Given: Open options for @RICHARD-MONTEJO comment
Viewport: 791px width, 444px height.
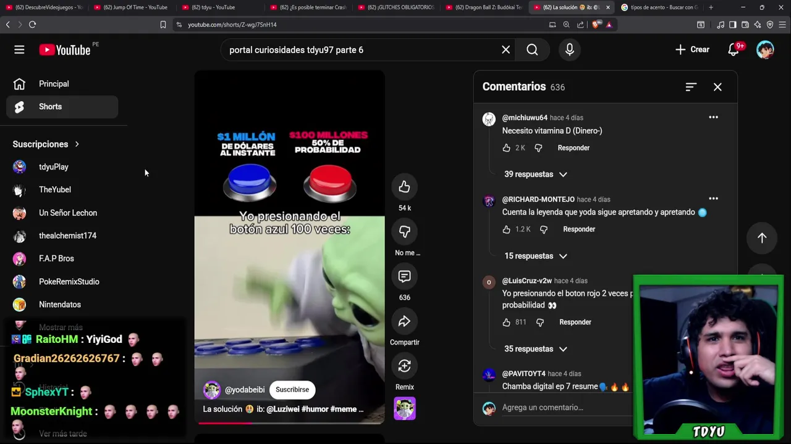Looking at the screenshot, I should click(713, 199).
